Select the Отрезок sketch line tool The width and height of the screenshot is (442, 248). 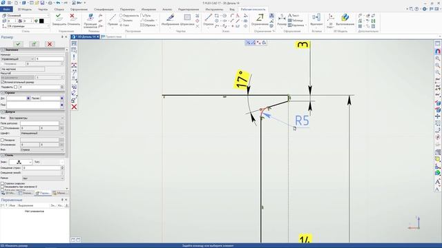pyautogui.click(x=209, y=20)
